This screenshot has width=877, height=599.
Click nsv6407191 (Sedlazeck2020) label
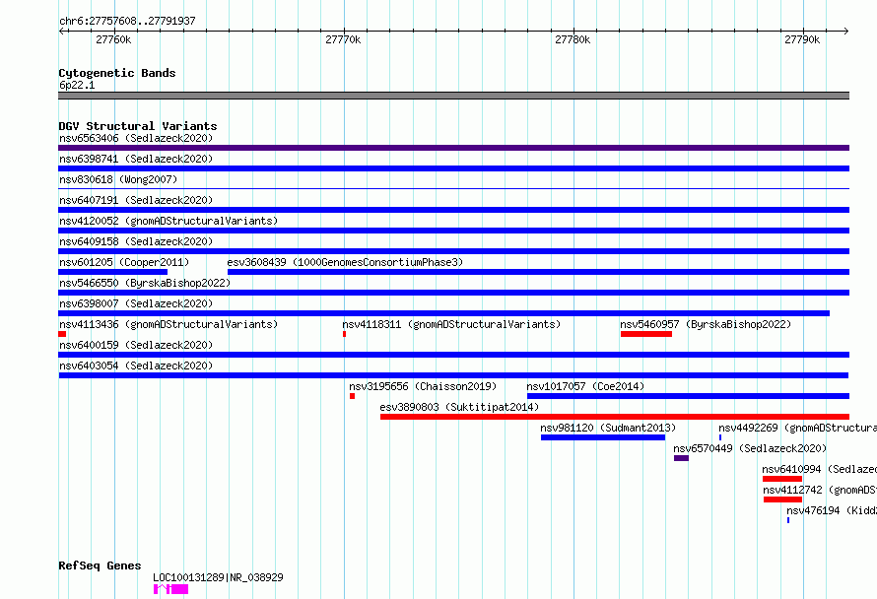coord(136,200)
